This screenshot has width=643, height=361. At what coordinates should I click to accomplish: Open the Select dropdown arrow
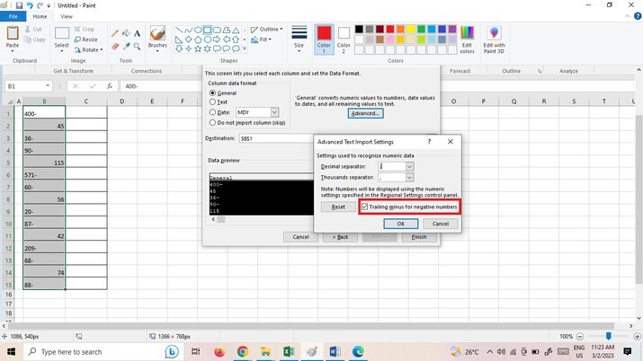point(61,51)
